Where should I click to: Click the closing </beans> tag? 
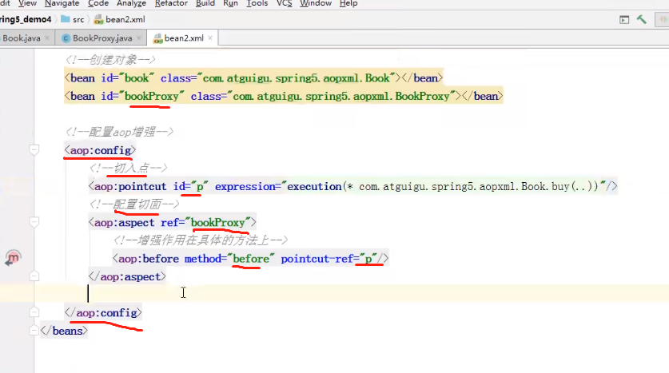(64, 331)
